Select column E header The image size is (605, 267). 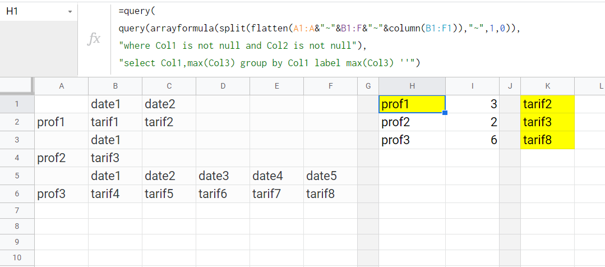pyautogui.click(x=276, y=86)
